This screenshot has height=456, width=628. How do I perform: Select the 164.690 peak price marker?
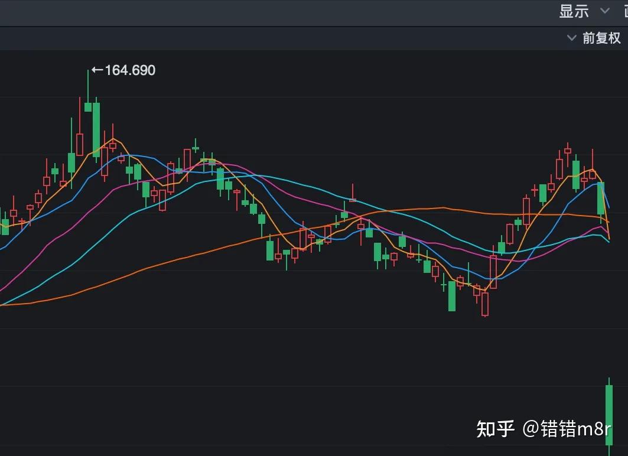tap(131, 70)
